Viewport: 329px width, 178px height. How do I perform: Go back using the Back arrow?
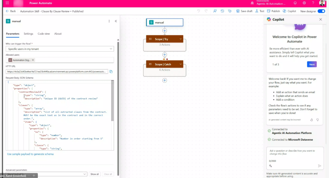coord(11,11)
